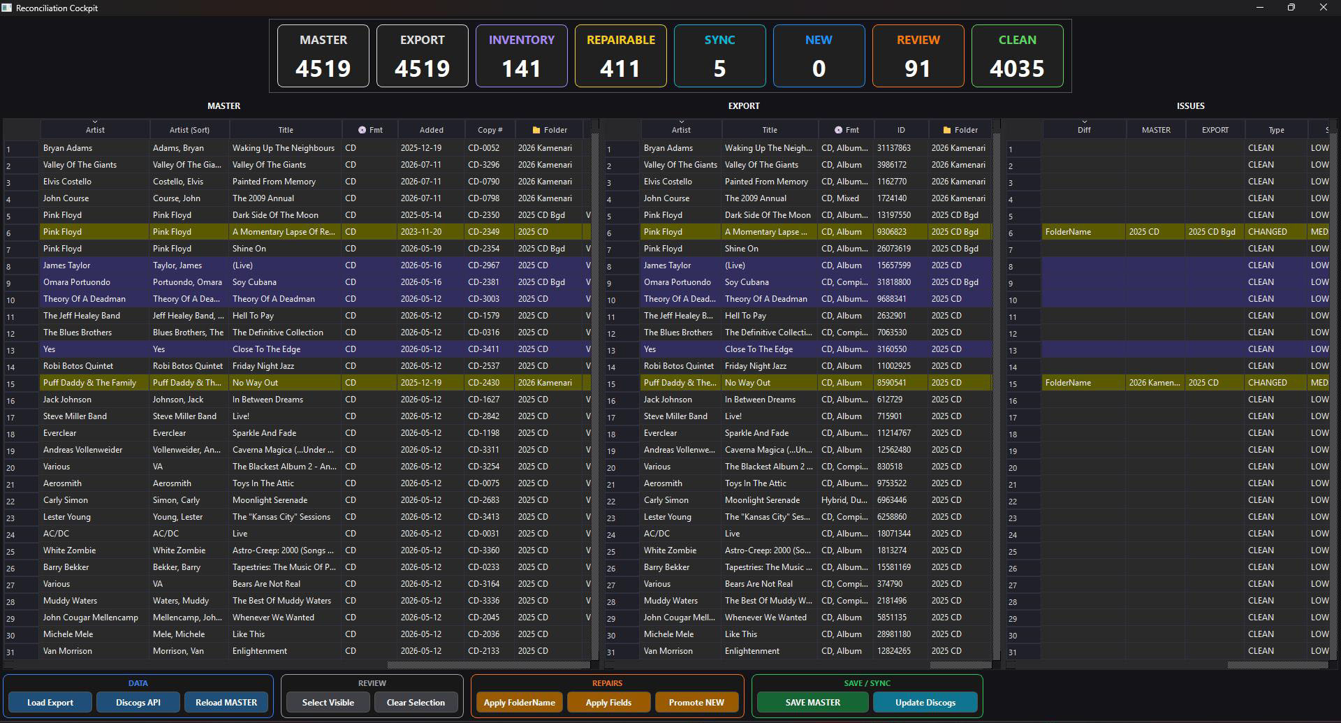1341x723 pixels.
Task: Sort MASTER table by Artist header
Action: click(x=95, y=130)
